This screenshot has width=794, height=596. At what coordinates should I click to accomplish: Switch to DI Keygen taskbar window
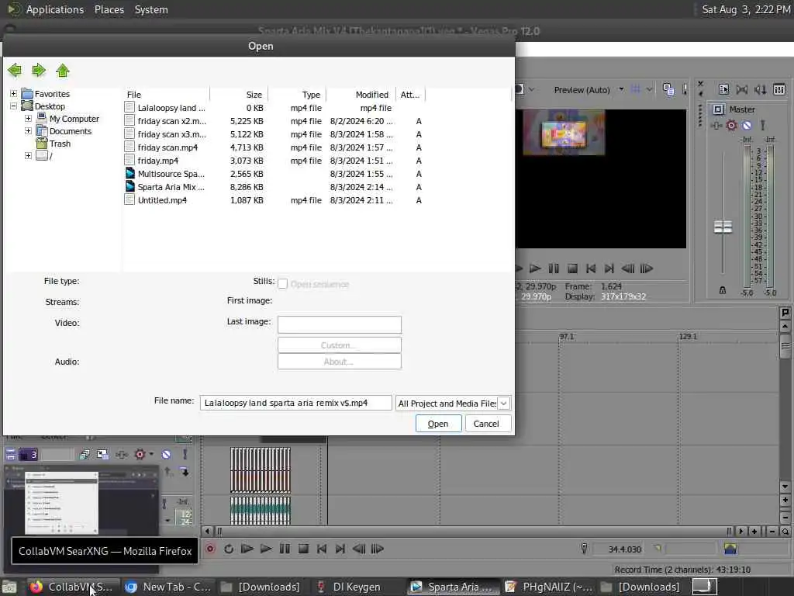point(356,587)
